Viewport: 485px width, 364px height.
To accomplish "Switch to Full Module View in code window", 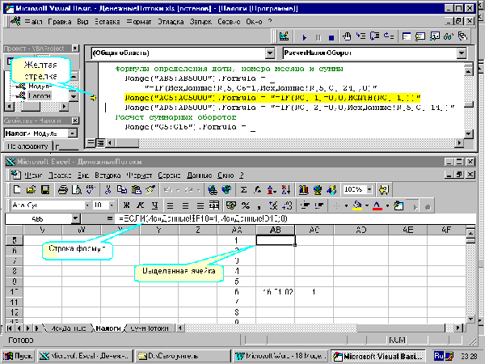I will coord(100,143).
